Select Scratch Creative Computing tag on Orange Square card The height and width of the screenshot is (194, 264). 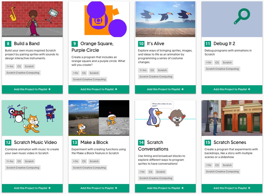pyautogui.click(x=89, y=79)
